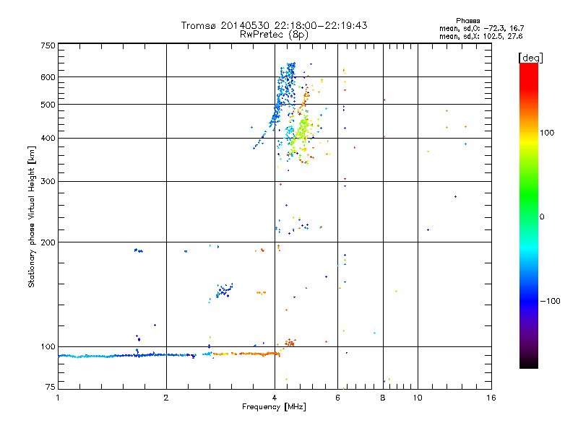This screenshot has height=433, width=578.
Task: Click the "1" tick label on the frequency axis
Action: [x=58, y=398]
